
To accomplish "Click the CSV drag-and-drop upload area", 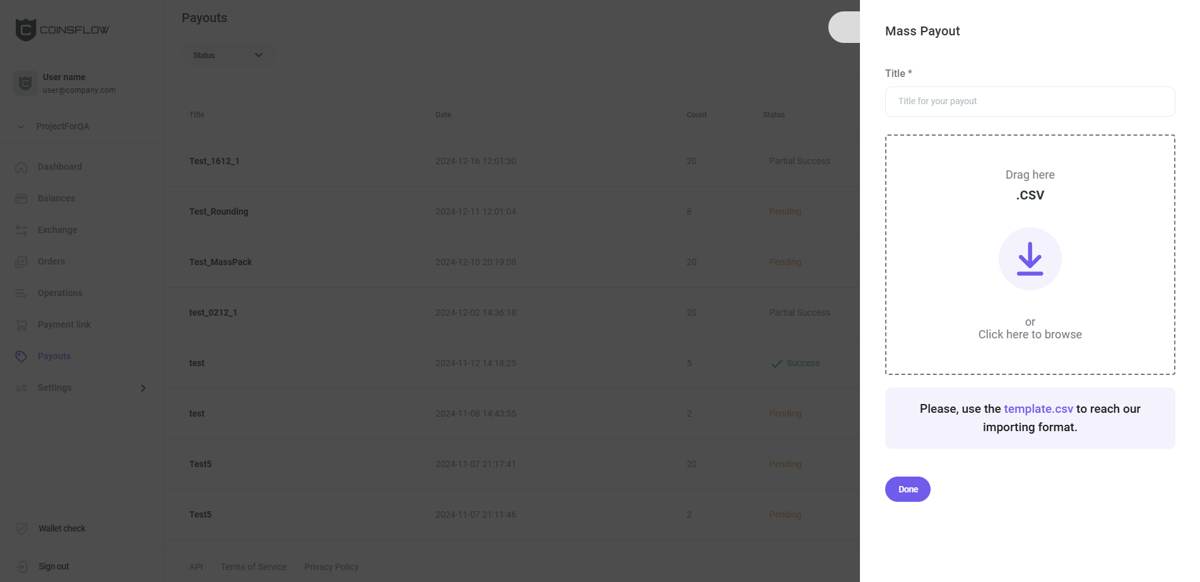I will pyautogui.click(x=1030, y=254).
